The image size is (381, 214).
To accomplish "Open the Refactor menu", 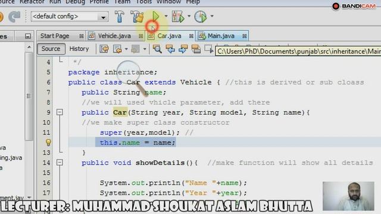I will click(32, 2).
